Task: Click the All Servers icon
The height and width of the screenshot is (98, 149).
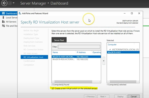Action: click(3, 22)
